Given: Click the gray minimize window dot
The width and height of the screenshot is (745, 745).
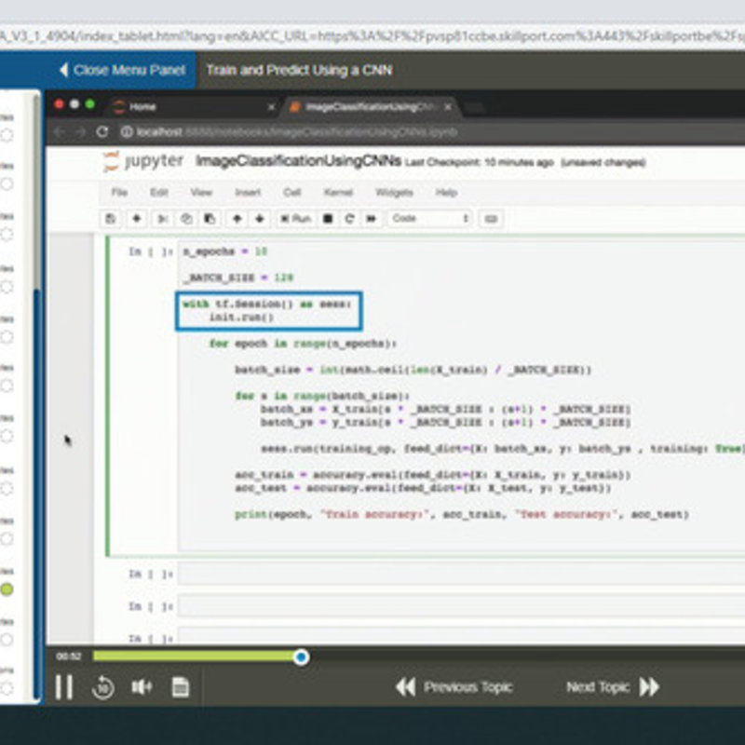Looking at the screenshot, I should (74, 104).
